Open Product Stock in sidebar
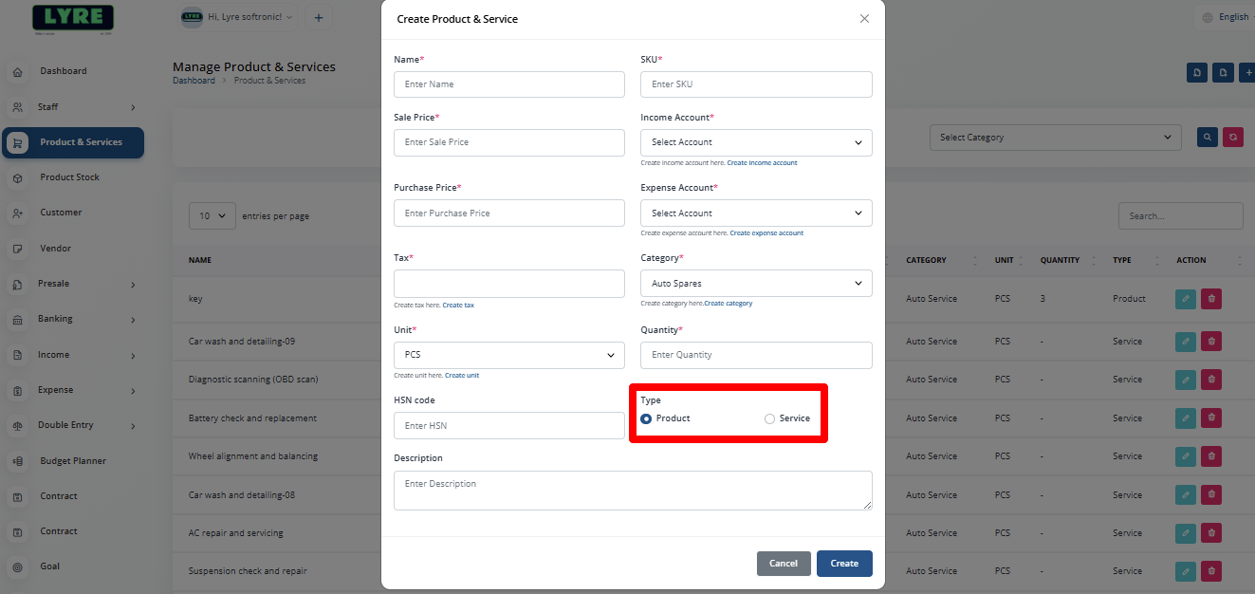Viewport: 1255px width, 594px height. click(x=69, y=177)
